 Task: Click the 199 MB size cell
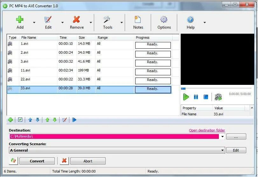pos(83,70)
